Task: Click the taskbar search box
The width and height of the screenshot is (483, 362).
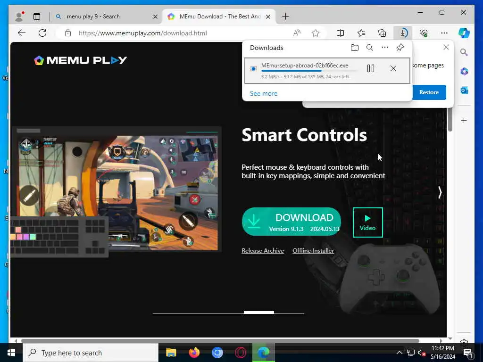Action: (91, 353)
